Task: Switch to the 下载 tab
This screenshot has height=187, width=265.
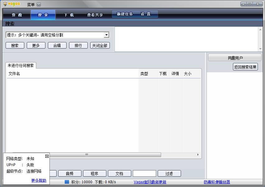Action: [x=69, y=15]
